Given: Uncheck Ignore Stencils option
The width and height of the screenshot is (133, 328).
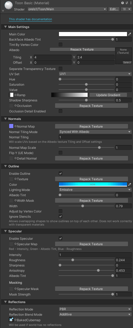Looking at the screenshot, I should pyautogui.click(x=61, y=216).
